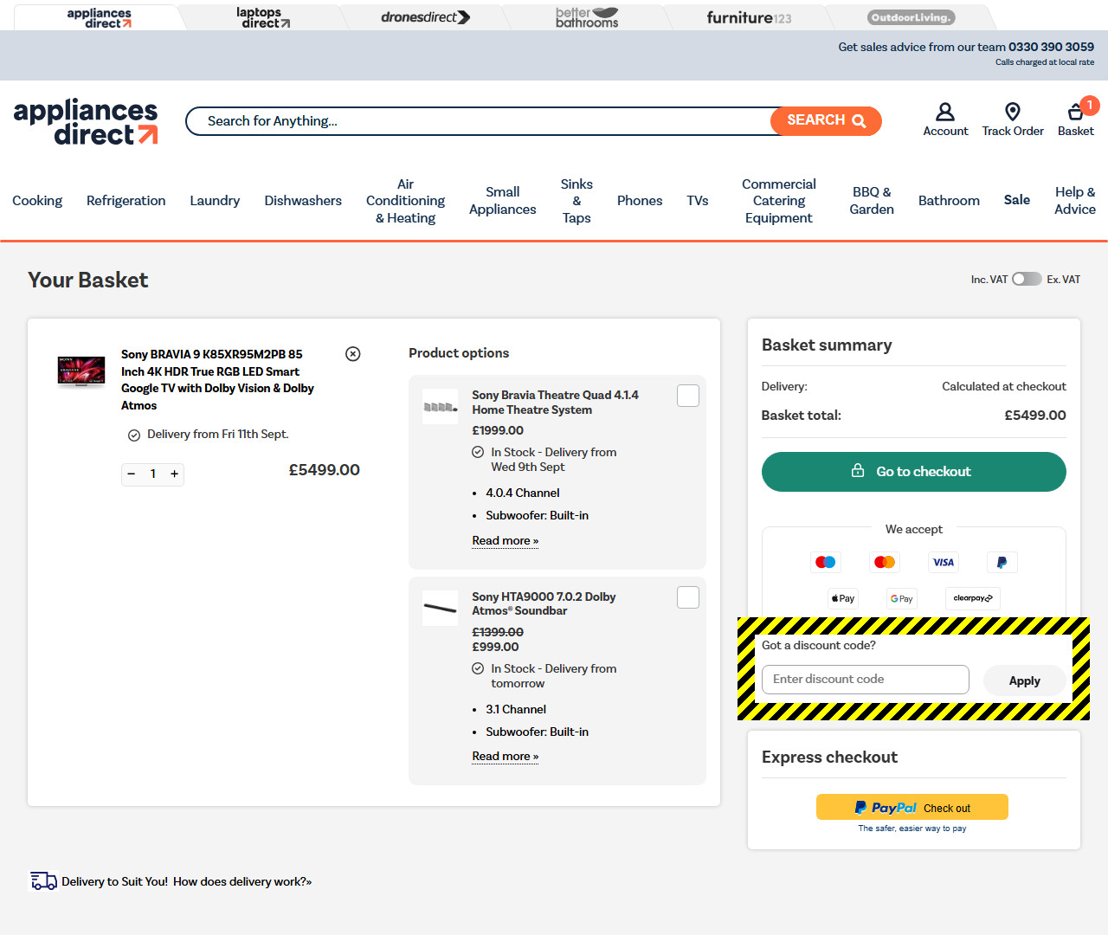Click the Maestro payment icon

tap(826, 562)
